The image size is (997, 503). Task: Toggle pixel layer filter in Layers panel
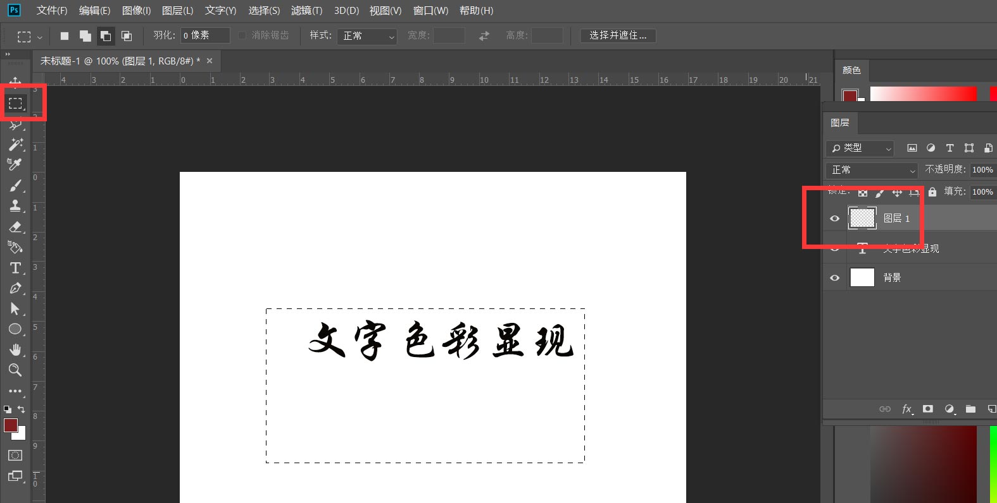coord(912,148)
